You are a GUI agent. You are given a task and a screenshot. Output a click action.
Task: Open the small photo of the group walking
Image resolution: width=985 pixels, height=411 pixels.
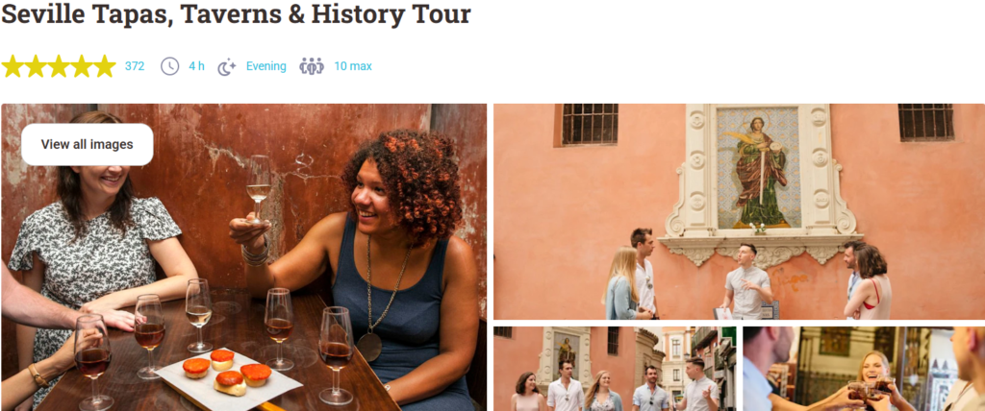click(x=615, y=369)
